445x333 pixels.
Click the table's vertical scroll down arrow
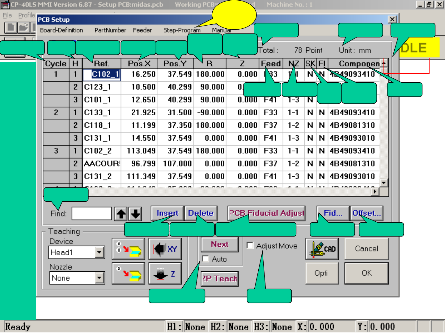[384, 183]
